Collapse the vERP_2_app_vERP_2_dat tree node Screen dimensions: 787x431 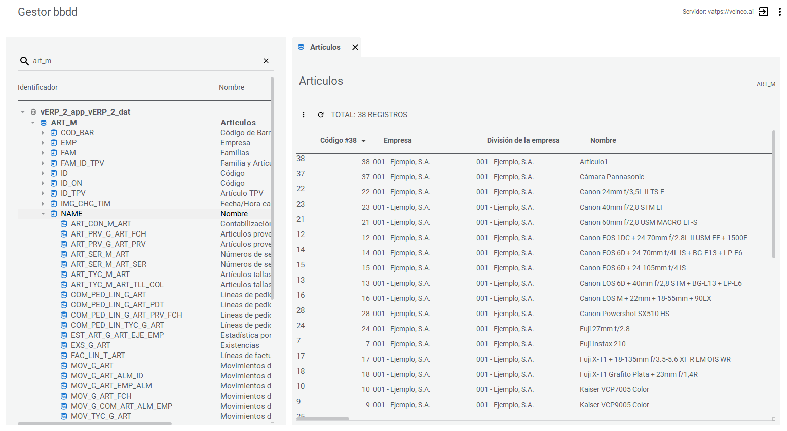23,112
